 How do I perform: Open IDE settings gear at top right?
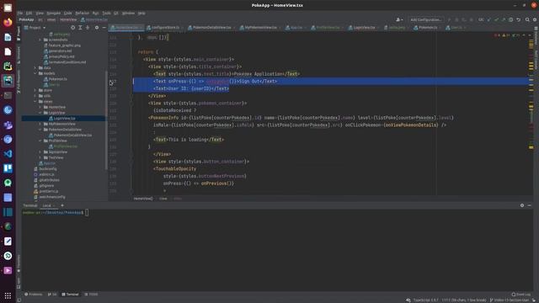(x=535, y=20)
